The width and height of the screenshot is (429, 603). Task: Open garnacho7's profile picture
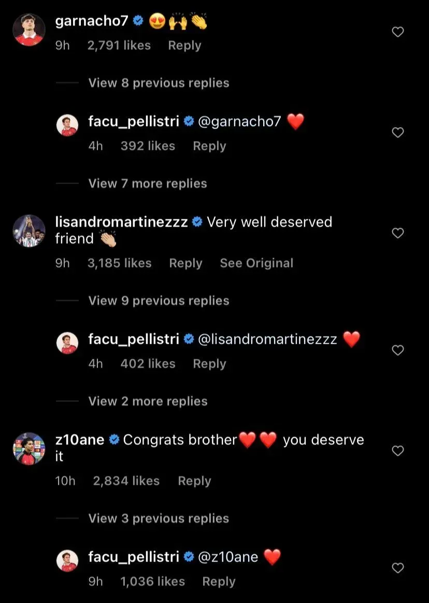pos(29,30)
